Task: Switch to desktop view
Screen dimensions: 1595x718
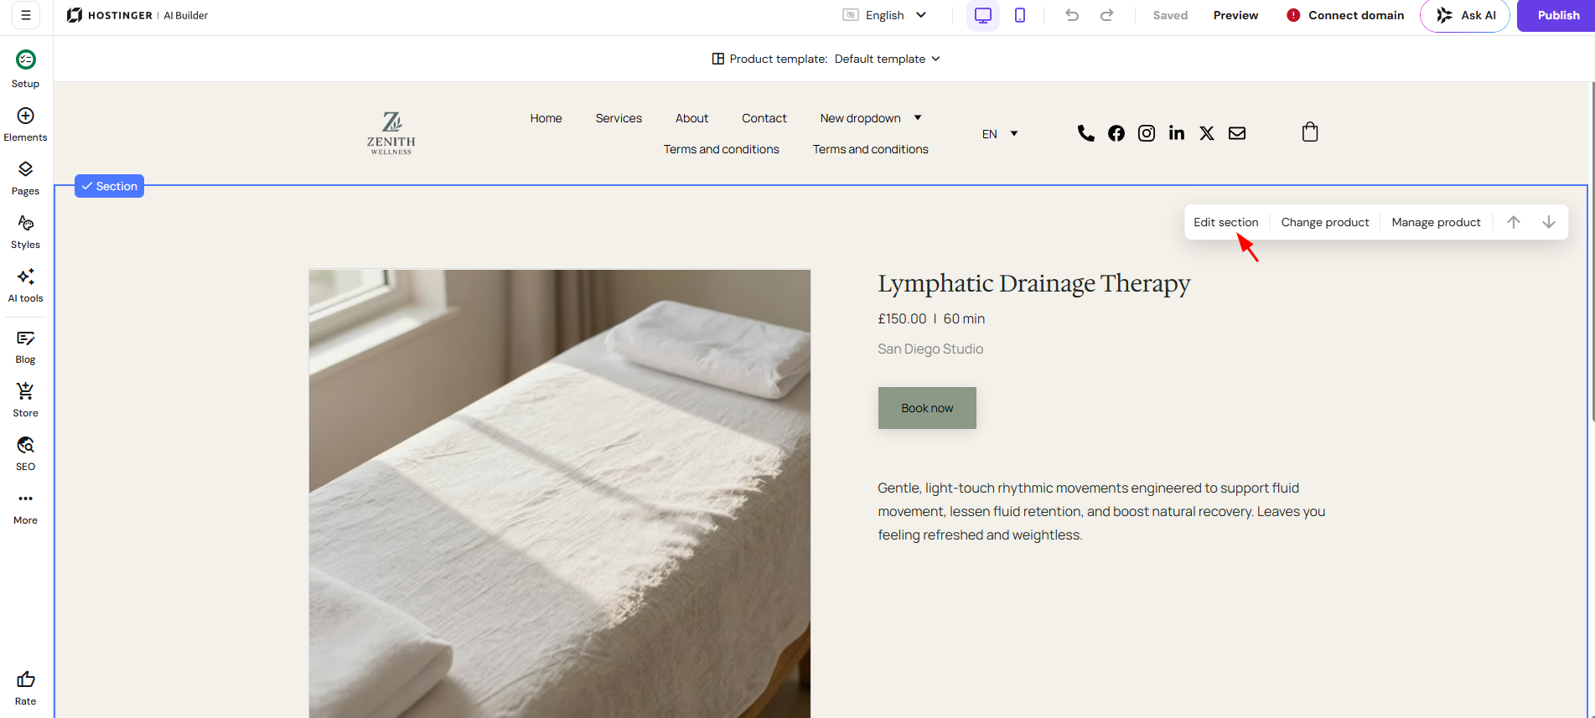Action: coord(983,15)
